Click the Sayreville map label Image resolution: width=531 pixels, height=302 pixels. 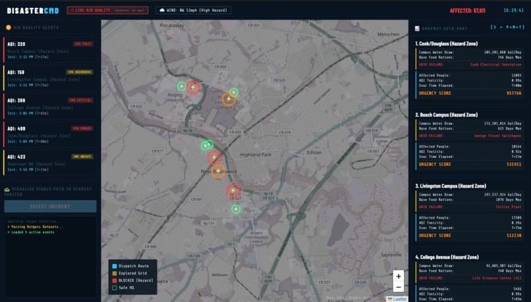click(391, 255)
